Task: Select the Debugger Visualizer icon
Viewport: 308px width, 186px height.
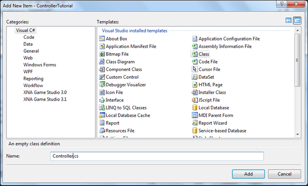Action: coord(102,84)
